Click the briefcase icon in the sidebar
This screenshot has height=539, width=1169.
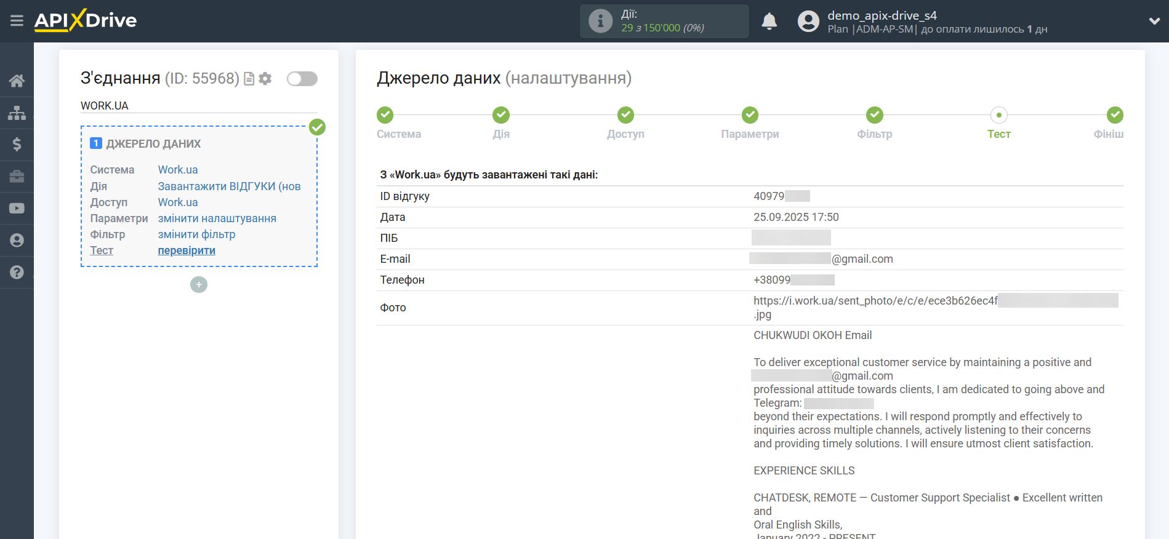pos(17,177)
